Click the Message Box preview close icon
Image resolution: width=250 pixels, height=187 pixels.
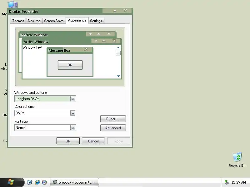[x=86, y=50]
